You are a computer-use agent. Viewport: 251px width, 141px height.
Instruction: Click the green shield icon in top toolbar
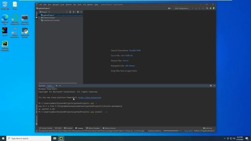click(214, 8)
